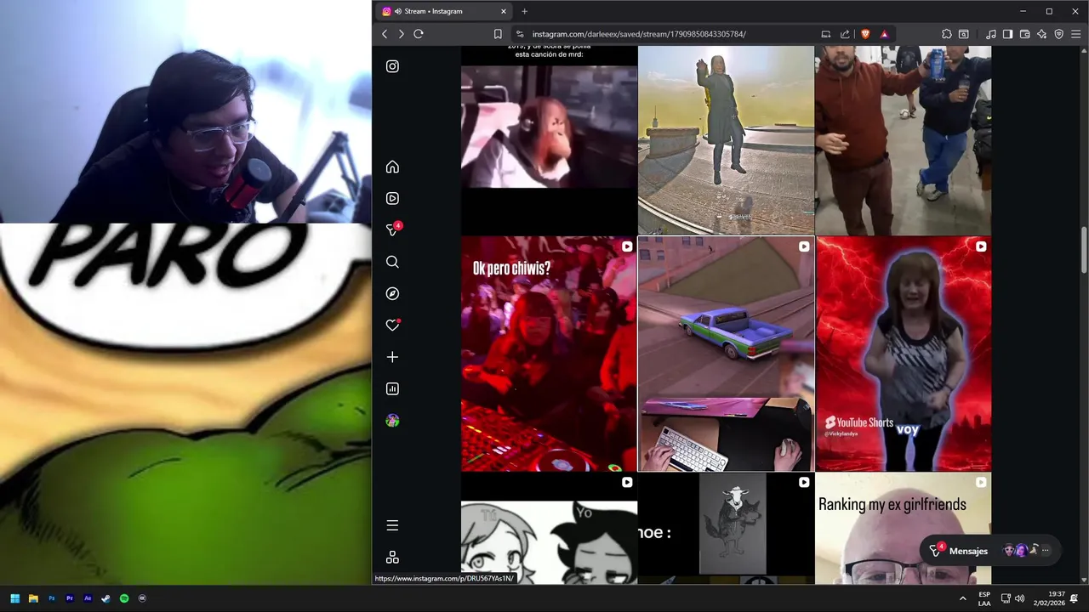The image size is (1089, 612).
Task: Open the playlist music note icon
Action: point(990,34)
